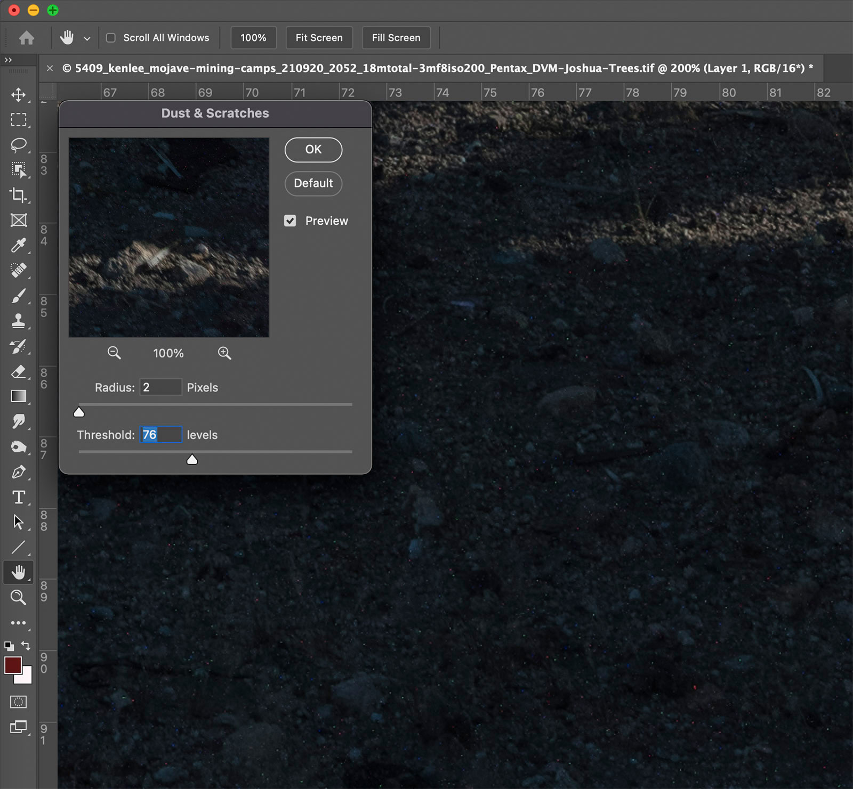Select the Zoom tool in toolbar
853x789 pixels.
tap(19, 597)
